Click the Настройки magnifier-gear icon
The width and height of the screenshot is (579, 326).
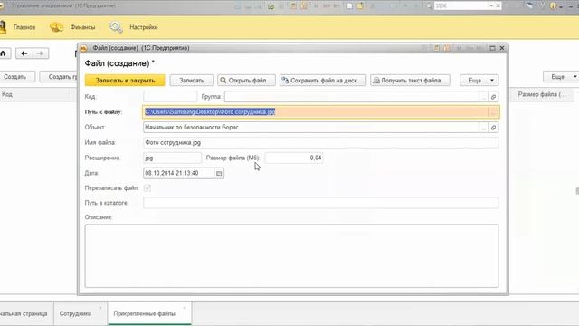(116, 27)
